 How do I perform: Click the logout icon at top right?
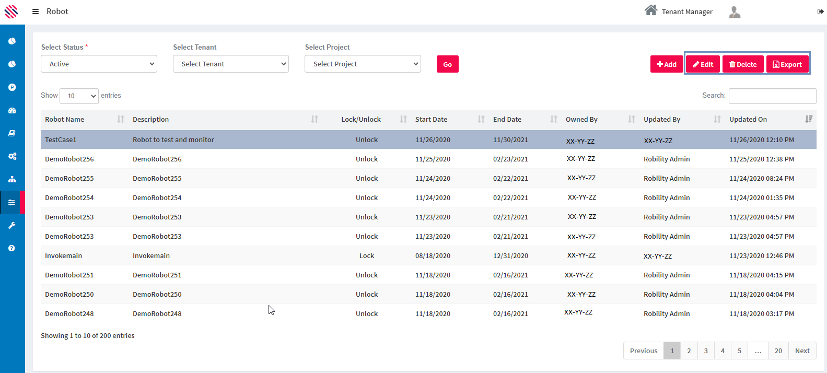coord(820,11)
